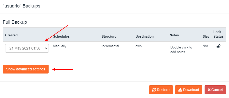This screenshot has width=229, height=98.
Task: Click the Download arrow icon
Action: click(180, 90)
